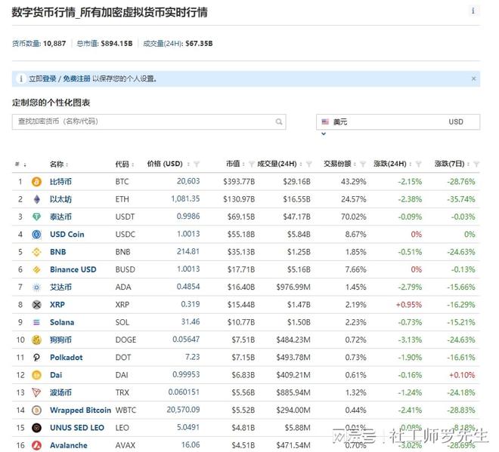
Task: Open the 24H change filter icon
Action: [x=419, y=164]
